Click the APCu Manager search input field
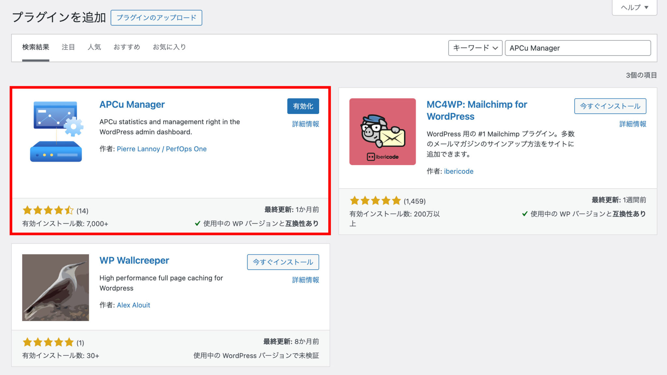 (x=577, y=48)
